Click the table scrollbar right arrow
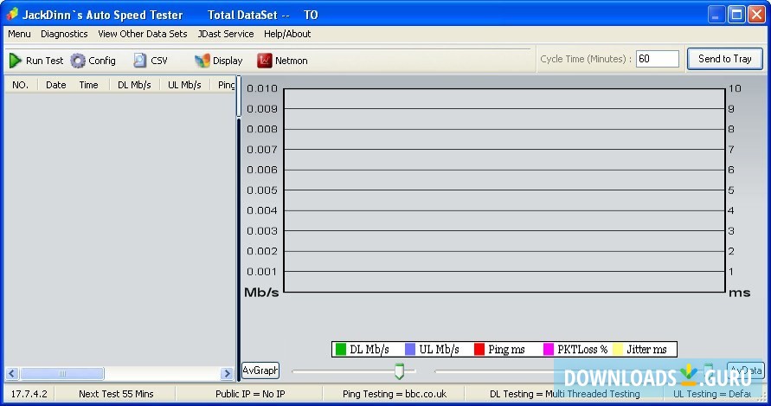The width and height of the screenshot is (771, 406). pyautogui.click(x=227, y=373)
